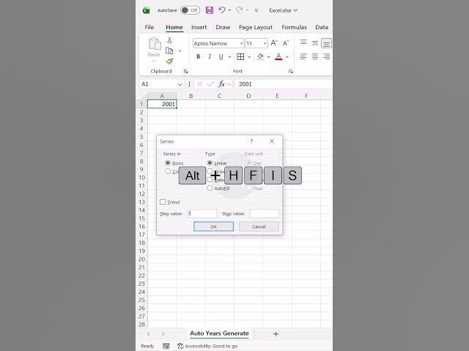Top align cell contents
Screen dimensions: 469x351
tap(303, 42)
